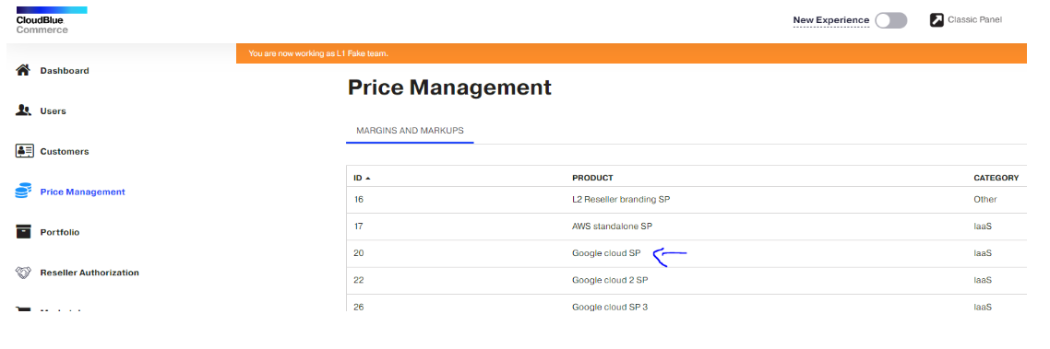Click the CloudBlue Commerce logo
This screenshot has height=349, width=1050.
52,20
